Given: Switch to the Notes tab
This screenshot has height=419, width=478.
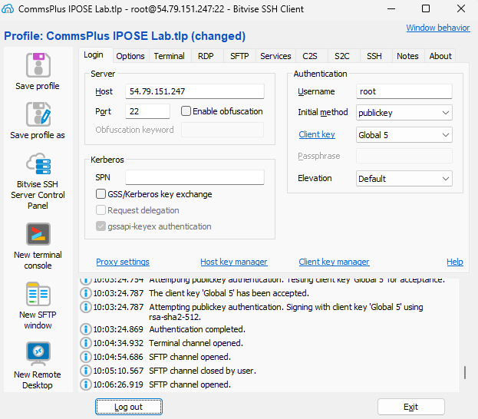Looking at the screenshot, I should pyautogui.click(x=407, y=56).
